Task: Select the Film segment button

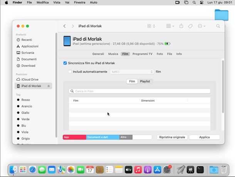Action: (x=132, y=81)
